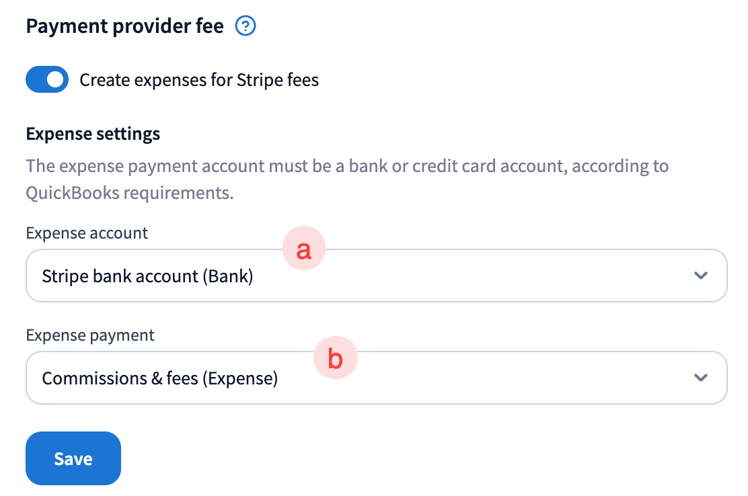Image resolution: width=748 pixels, height=496 pixels.
Task: Click the red "a" annotation marker
Action: tap(304, 251)
